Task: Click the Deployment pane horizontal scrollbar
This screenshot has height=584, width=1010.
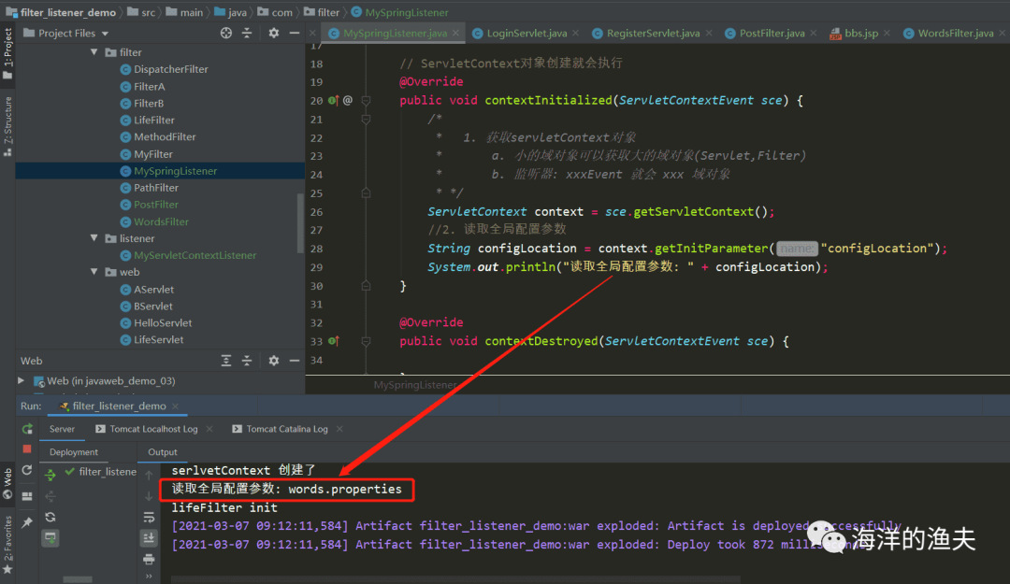Action: [x=78, y=579]
